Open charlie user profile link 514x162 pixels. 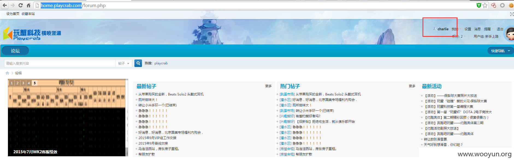point(443,29)
